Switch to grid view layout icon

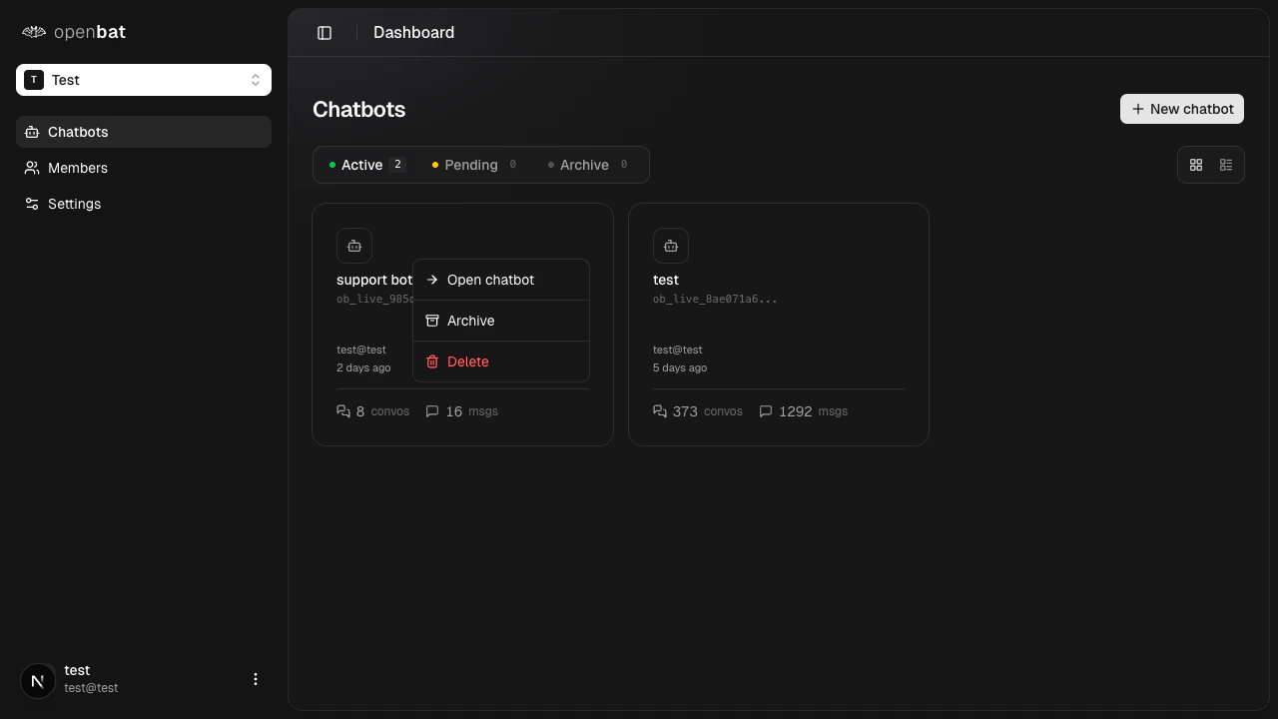(1196, 165)
